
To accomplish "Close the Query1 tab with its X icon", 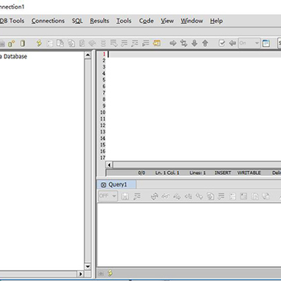I will coord(103,185).
